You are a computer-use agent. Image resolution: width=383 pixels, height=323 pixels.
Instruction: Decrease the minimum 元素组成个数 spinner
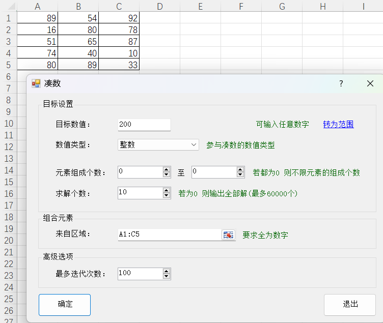pos(167,174)
